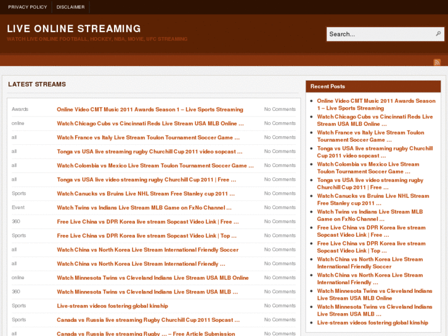Open Canucks vs Bruins NHL stream in main list
This screenshot has height=336, width=448.
click(145, 194)
